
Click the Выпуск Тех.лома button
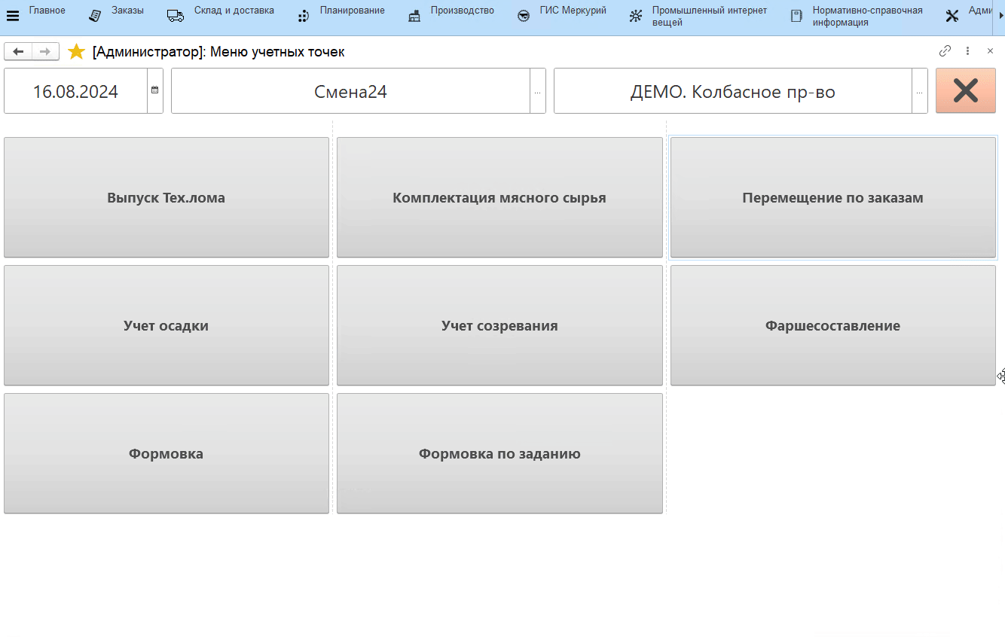click(166, 197)
